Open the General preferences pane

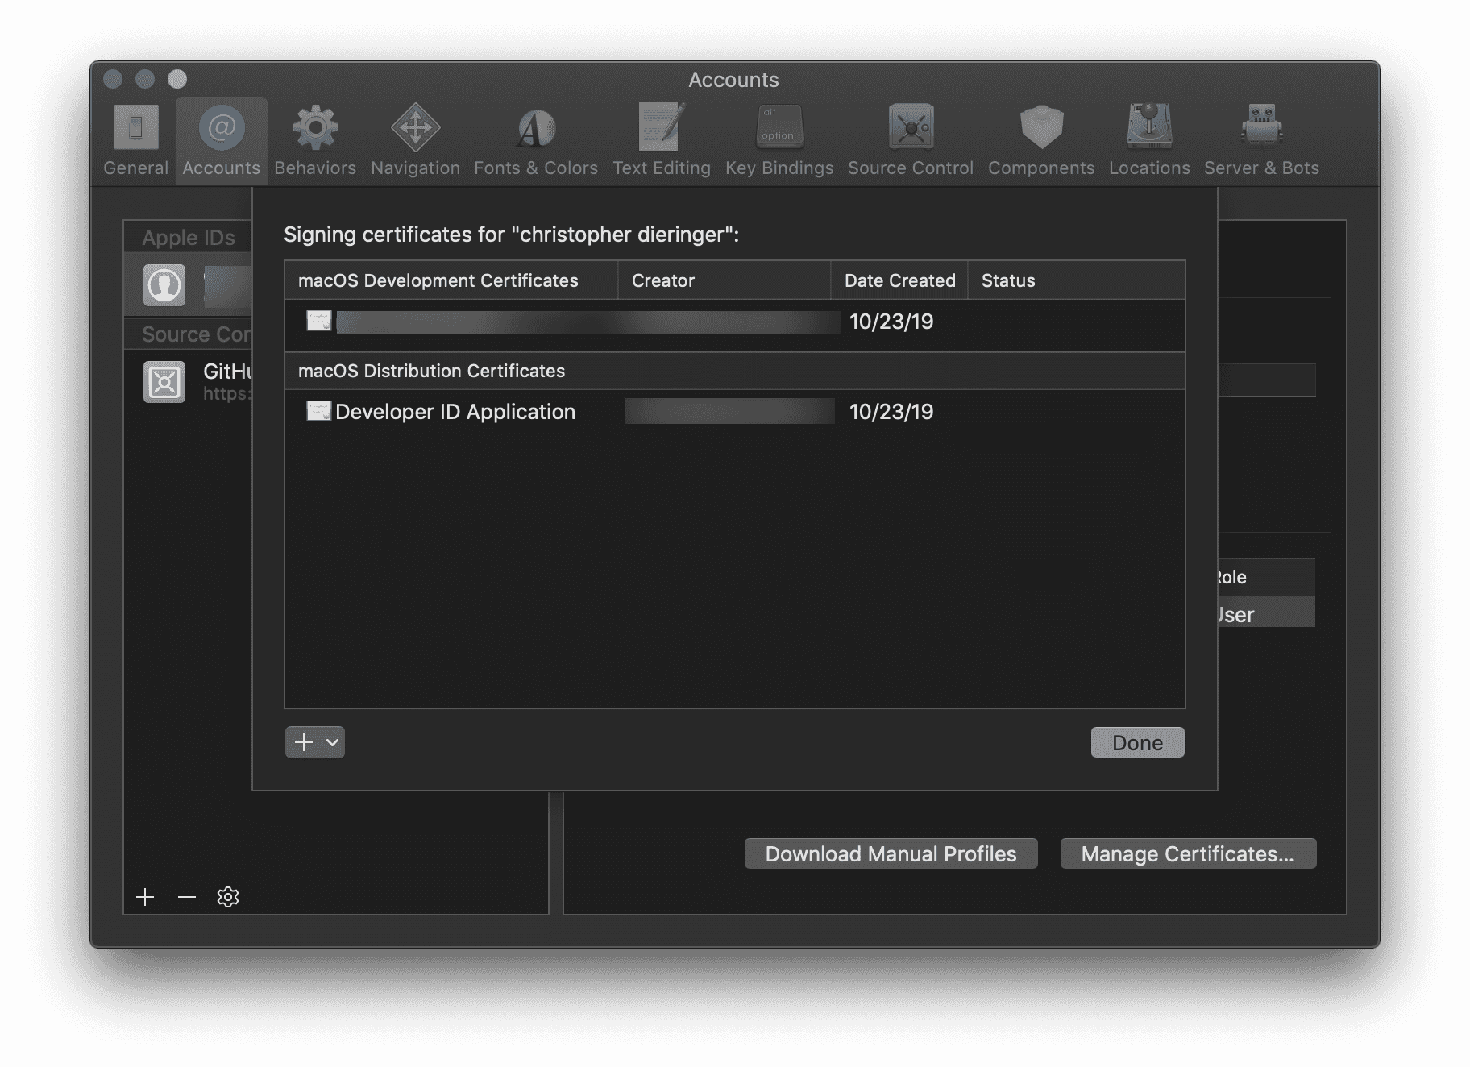[135, 140]
